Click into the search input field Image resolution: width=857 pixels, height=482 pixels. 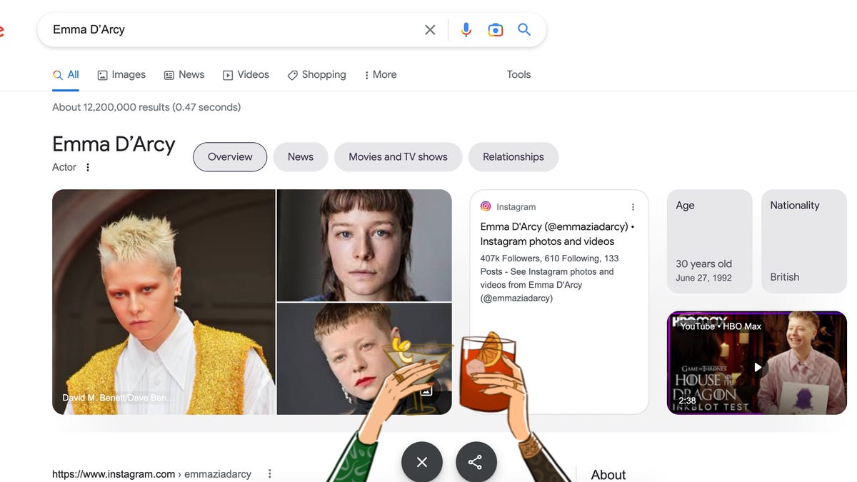point(229,30)
